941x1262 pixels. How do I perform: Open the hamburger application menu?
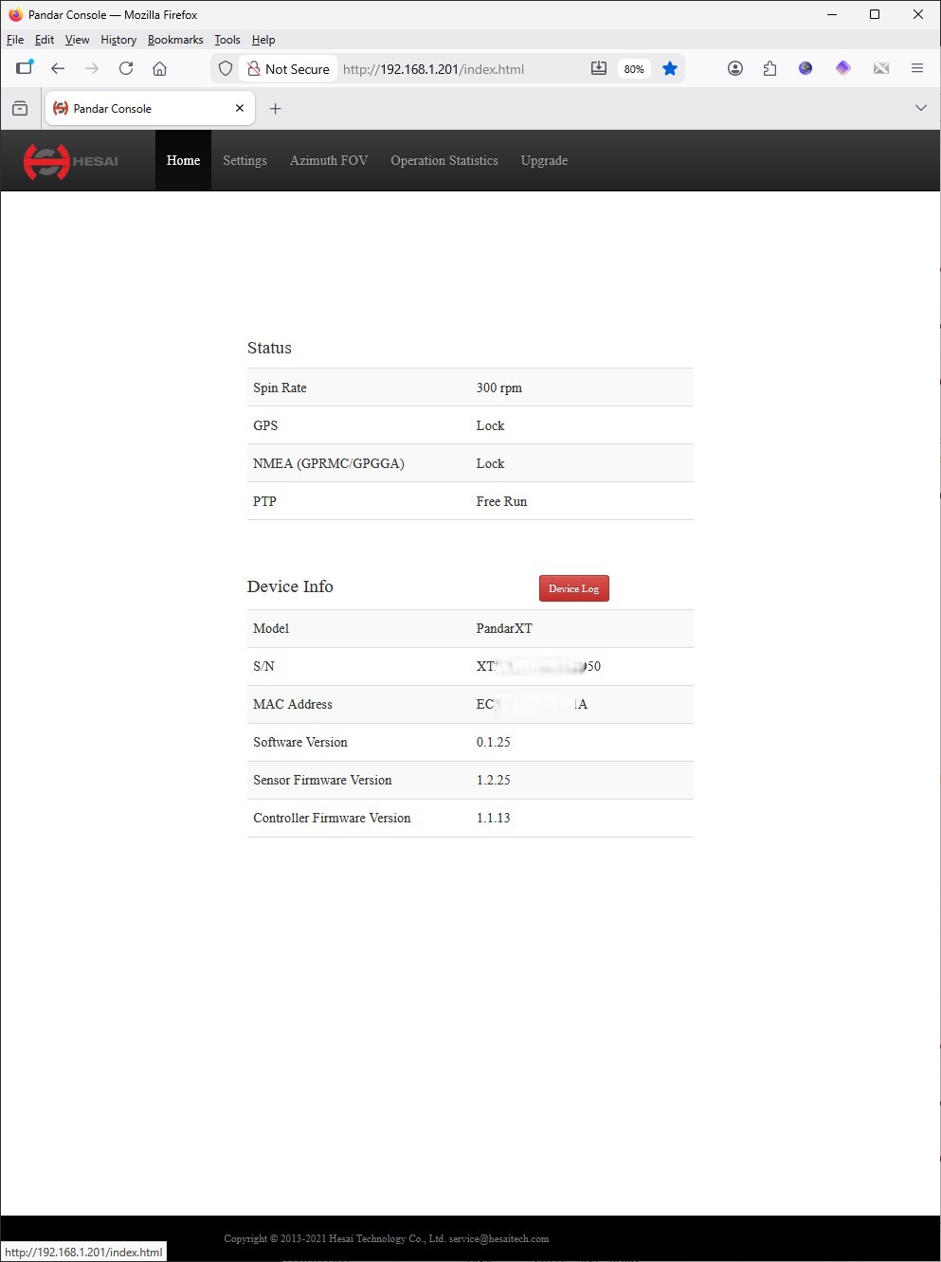pos(916,68)
